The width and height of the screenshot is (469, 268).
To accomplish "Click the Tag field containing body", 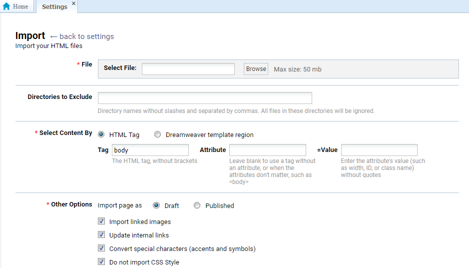I will 150,150.
